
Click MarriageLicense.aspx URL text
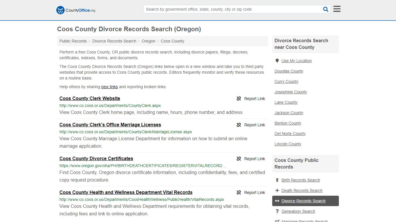coord(126,132)
